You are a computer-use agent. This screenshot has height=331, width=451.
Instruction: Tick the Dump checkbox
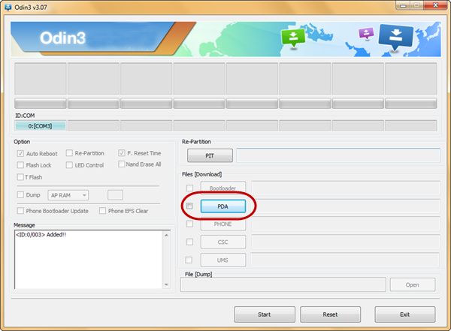coord(20,195)
